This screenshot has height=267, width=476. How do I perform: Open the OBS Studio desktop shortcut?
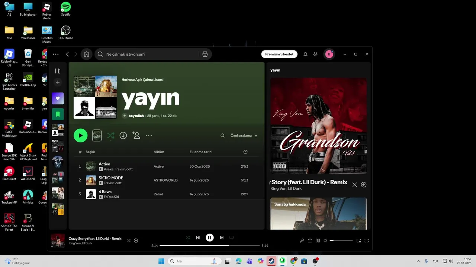coord(65,33)
